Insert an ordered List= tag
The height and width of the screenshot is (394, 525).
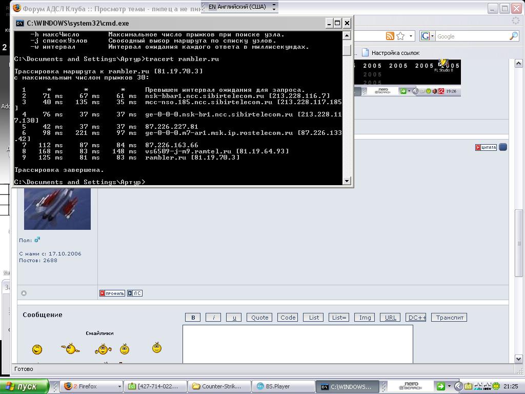pos(339,317)
